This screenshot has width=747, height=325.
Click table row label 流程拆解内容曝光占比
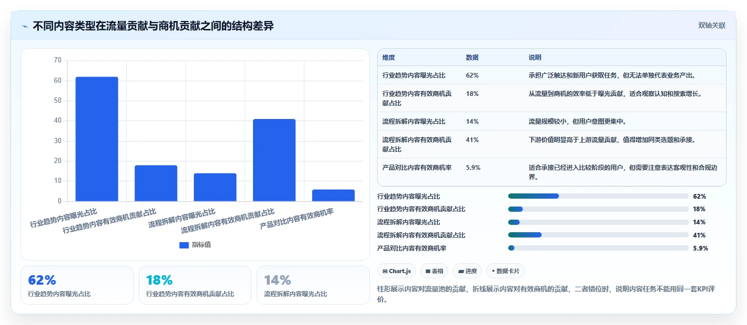(x=414, y=122)
